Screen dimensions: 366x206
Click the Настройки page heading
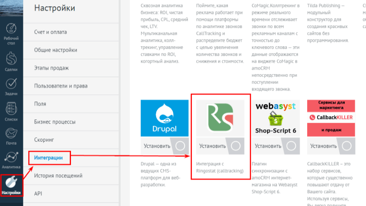click(x=55, y=8)
